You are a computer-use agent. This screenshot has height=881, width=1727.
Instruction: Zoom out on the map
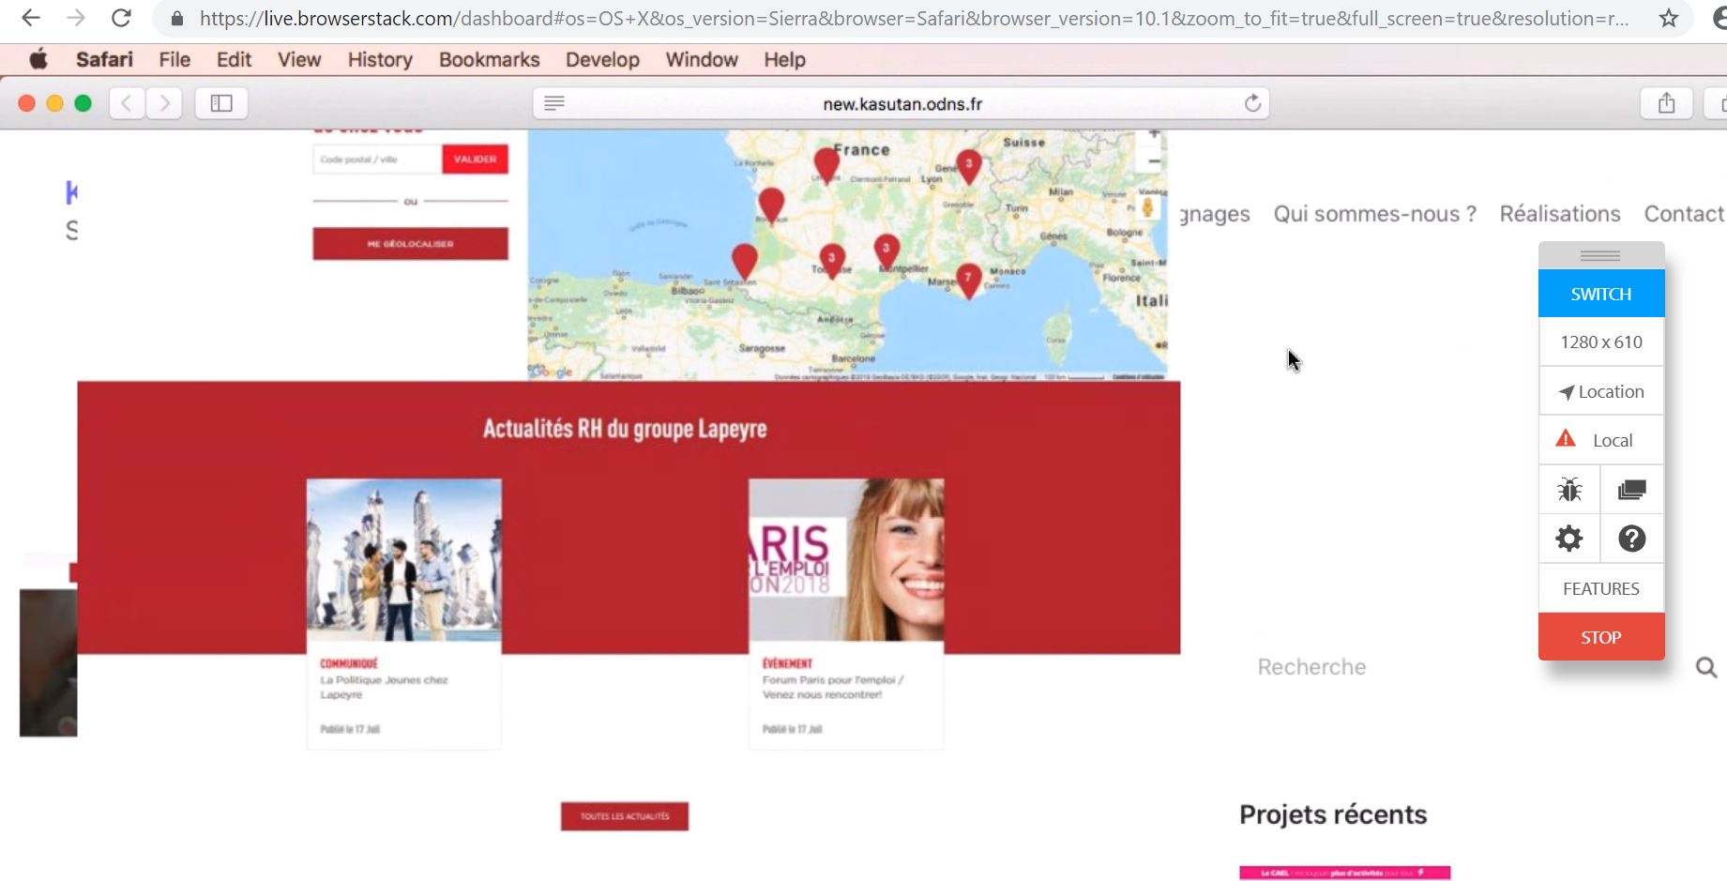coord(1154,161)
